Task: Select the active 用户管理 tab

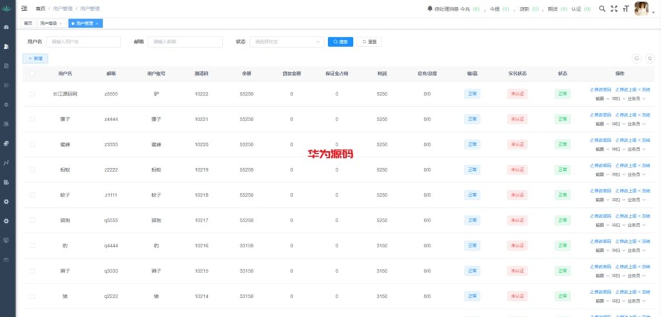Action: click(x=85, y=24)
